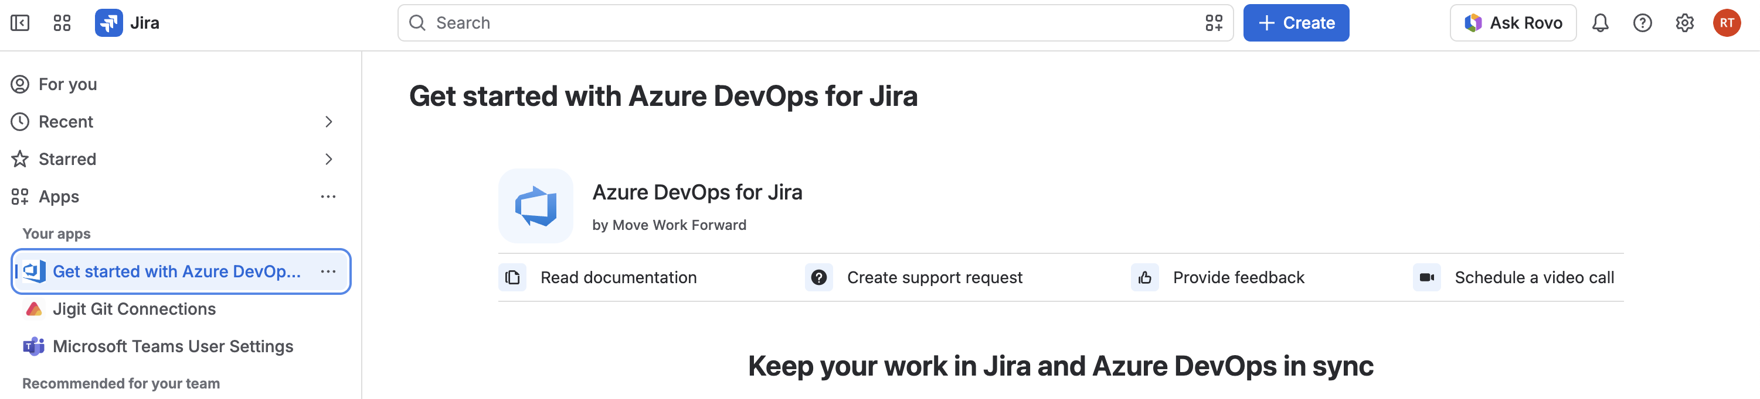This screenshot has height=399, width=1760.
Task: Open Create support request link
Action: tap(913, 277)
